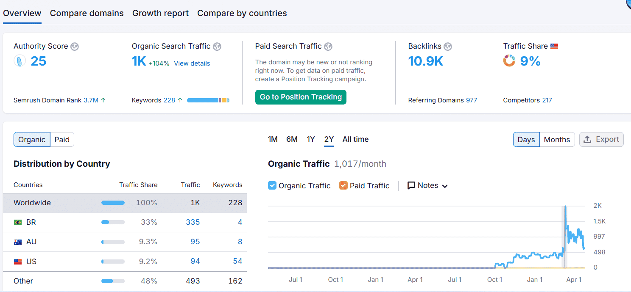Select the 1Y time range

(x=311, y=139)
